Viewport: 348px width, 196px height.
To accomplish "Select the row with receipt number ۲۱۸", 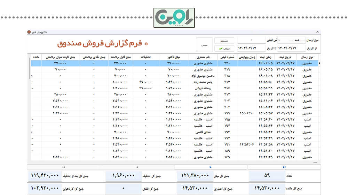I will 227,76.
